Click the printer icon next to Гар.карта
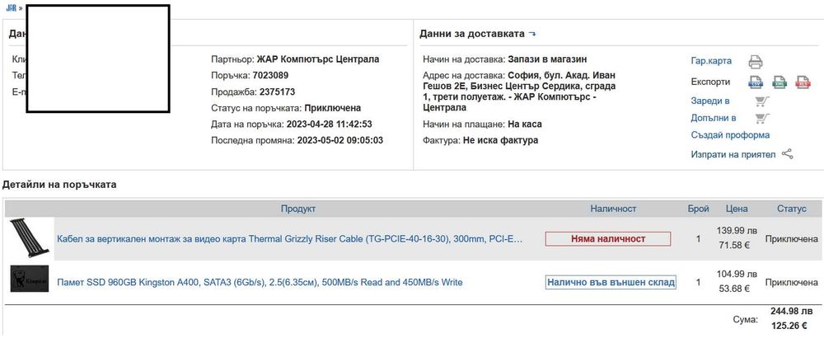The height and width of the screenshot is (343, 824). click(755, 62)
